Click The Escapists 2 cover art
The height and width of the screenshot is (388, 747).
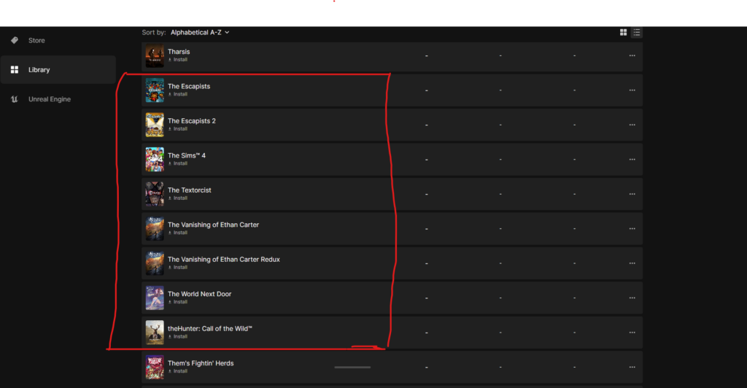[x=155, y=125]
